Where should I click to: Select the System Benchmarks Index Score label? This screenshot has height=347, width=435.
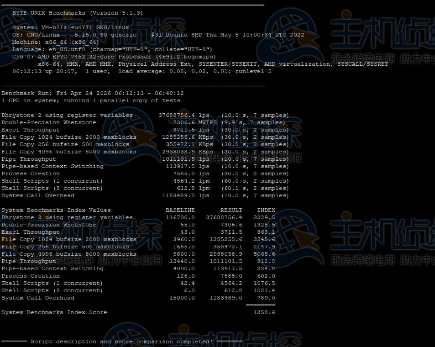pyautogui.click(x=54, y=312)
